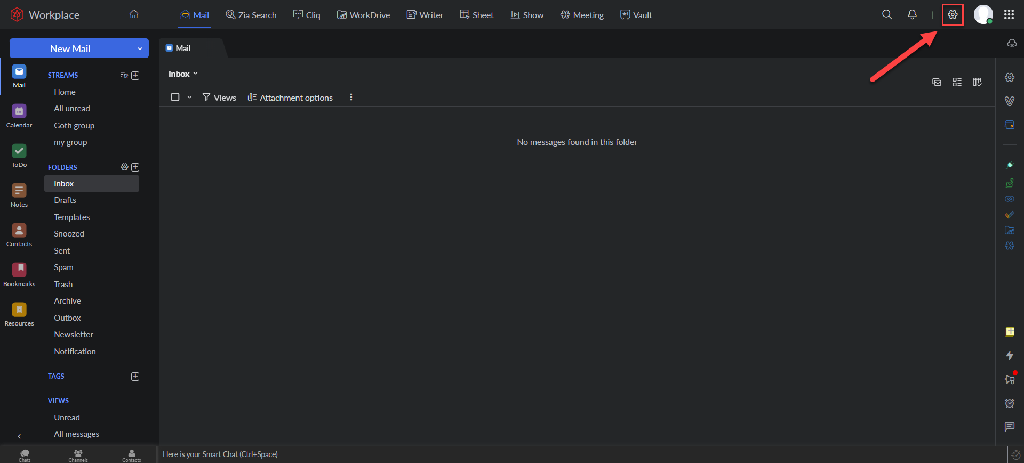This screenshot has width=1024, height=463.
Task: Open Calendar from the left sidebar
Action: click(19, 116)
